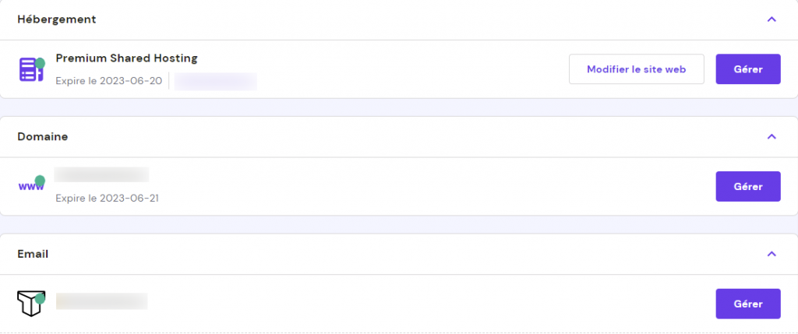The height and width of the screenshot is (334, 798).
Task: Click the Modifier le site web button
Action: point(636,69)
